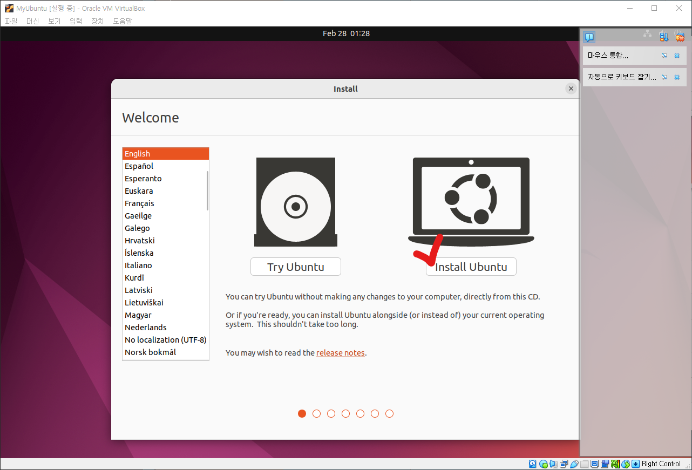
Task: Pick Euskara in the language list
Action: point(166,191)
